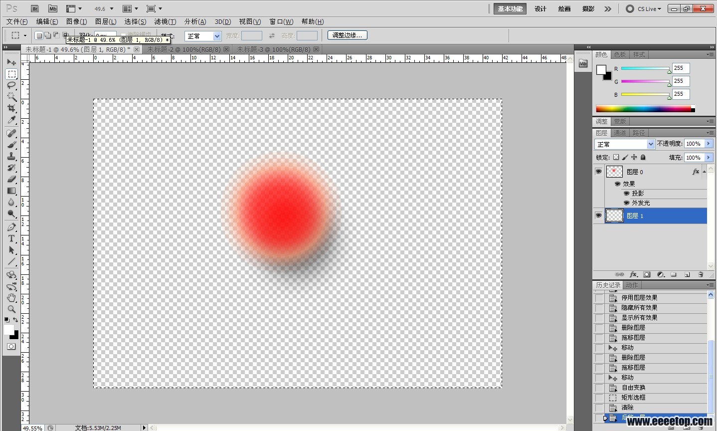This screenshot has height=431, width=717.
Task: Create a new group folder in layers panel
Action: 673,274
